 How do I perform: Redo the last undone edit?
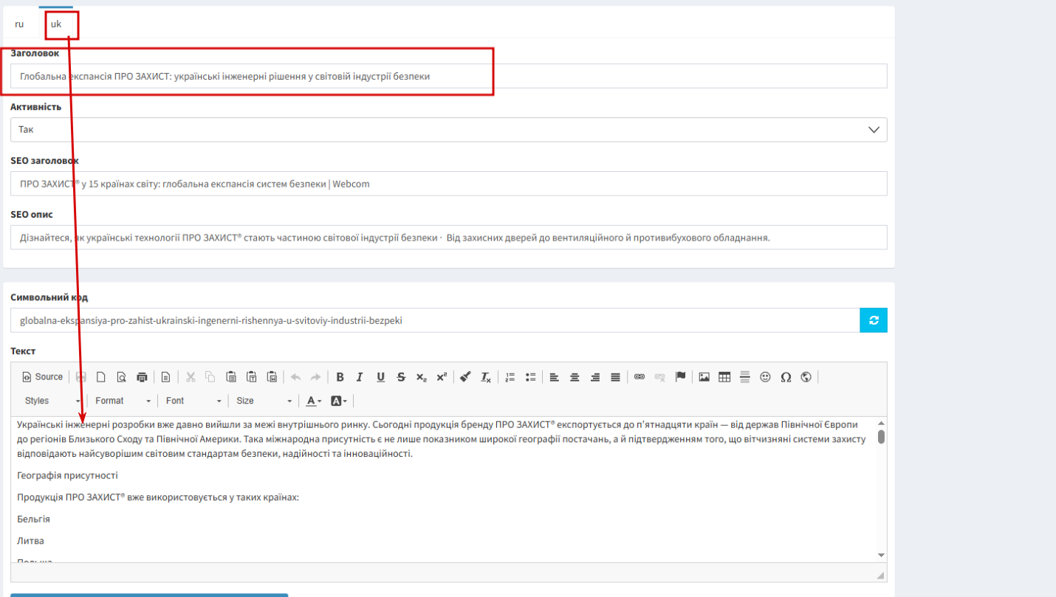tap(316, 377)
